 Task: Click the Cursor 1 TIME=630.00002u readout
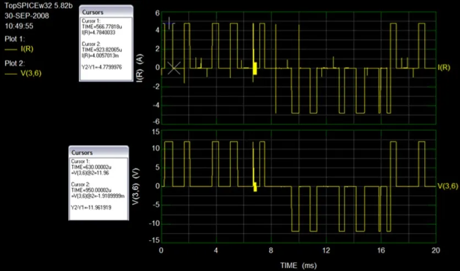(91, 167)
